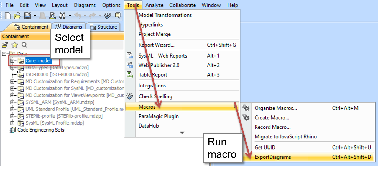Click the Save Project floppy disk icon
This screenshot has width=378, height=170.
[28, 16]
